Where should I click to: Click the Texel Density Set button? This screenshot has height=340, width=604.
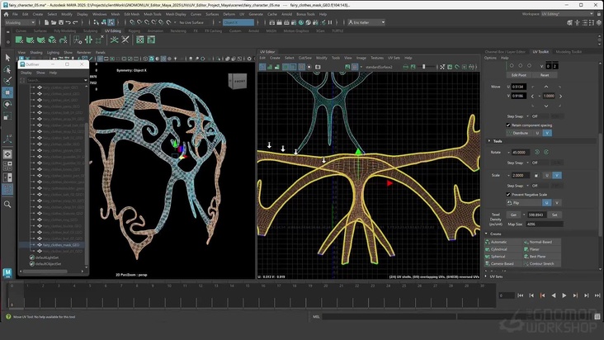[554, 215]
